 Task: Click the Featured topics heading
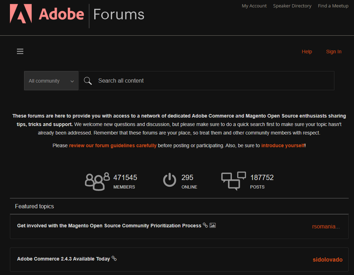click(34, 207)
